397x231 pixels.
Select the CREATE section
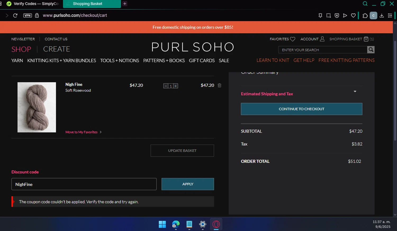57,49
